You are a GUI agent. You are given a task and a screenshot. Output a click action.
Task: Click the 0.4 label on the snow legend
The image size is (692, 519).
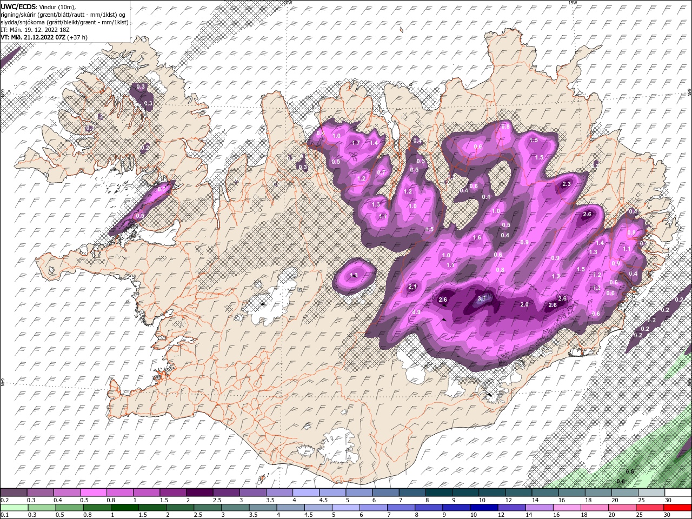[x=57, y=500]
